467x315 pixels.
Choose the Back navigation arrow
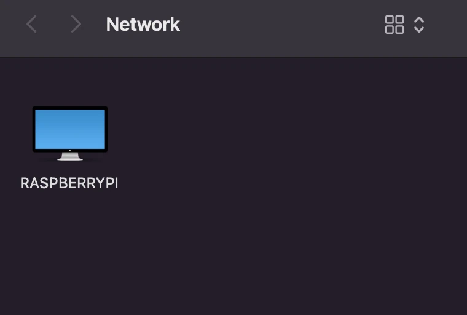pyautogui.click(x=31, y=24)
